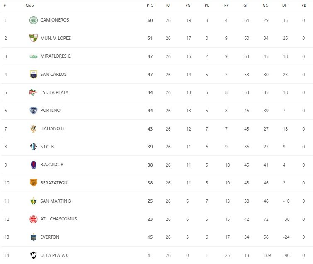Viewport: 313px width, 264px height.
Task: Click the GF column header
Action: tap(246, 5)
